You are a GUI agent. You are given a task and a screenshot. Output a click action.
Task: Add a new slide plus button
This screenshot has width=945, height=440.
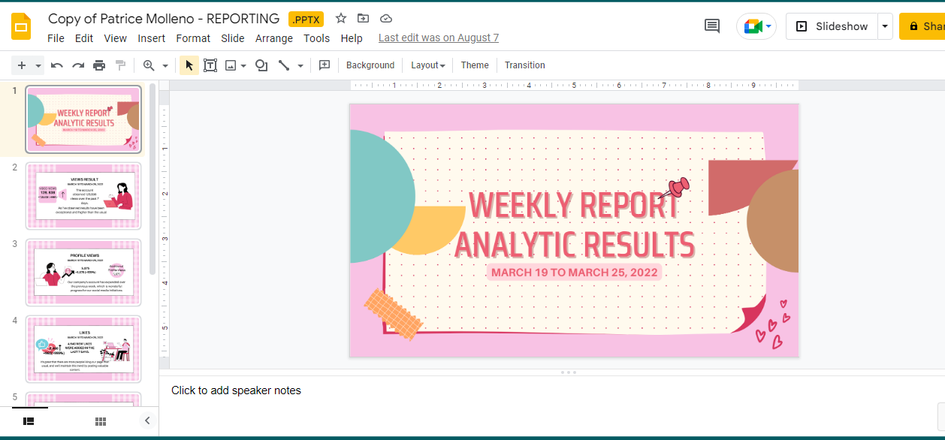click(22, 65)
